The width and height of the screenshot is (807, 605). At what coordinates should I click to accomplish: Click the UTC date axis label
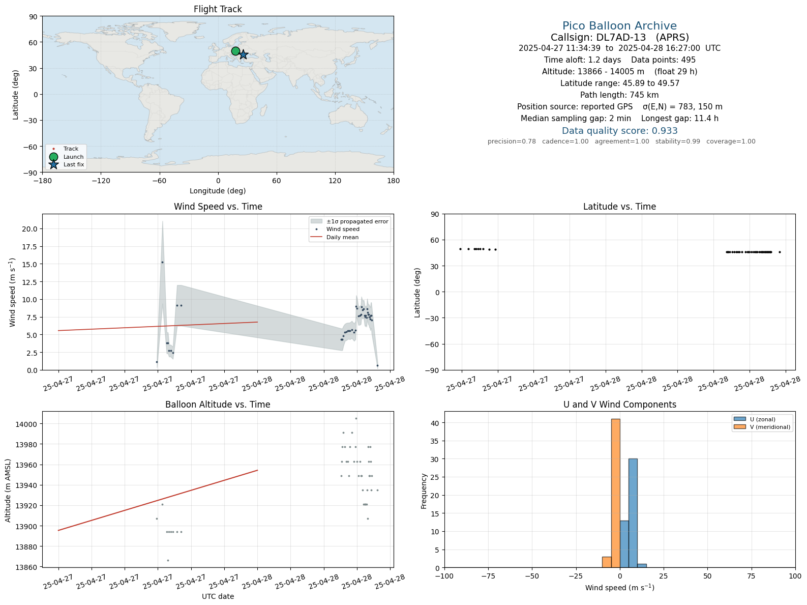point(218,596)
